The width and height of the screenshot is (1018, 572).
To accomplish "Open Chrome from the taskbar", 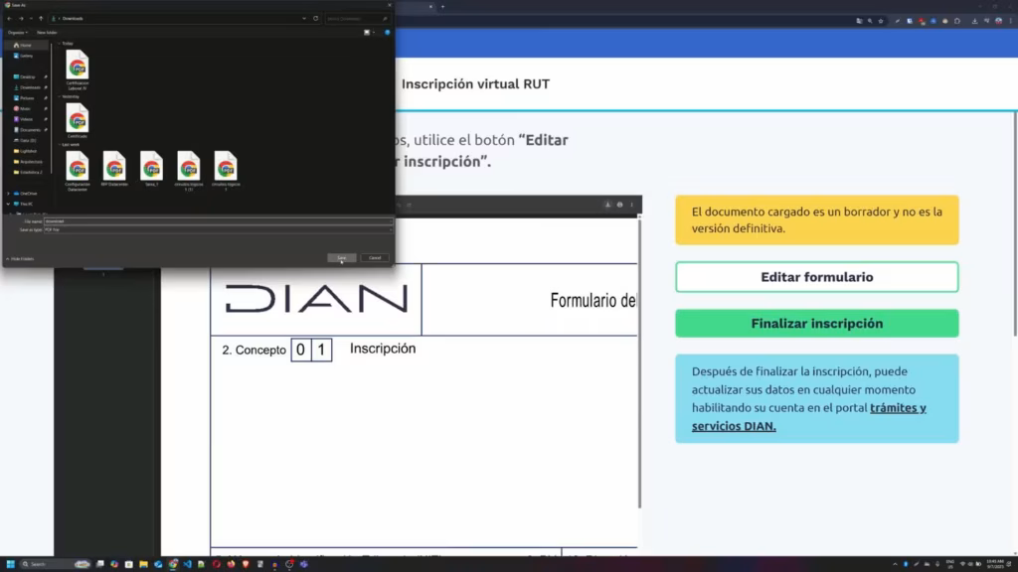I will [x=173, y=564].
